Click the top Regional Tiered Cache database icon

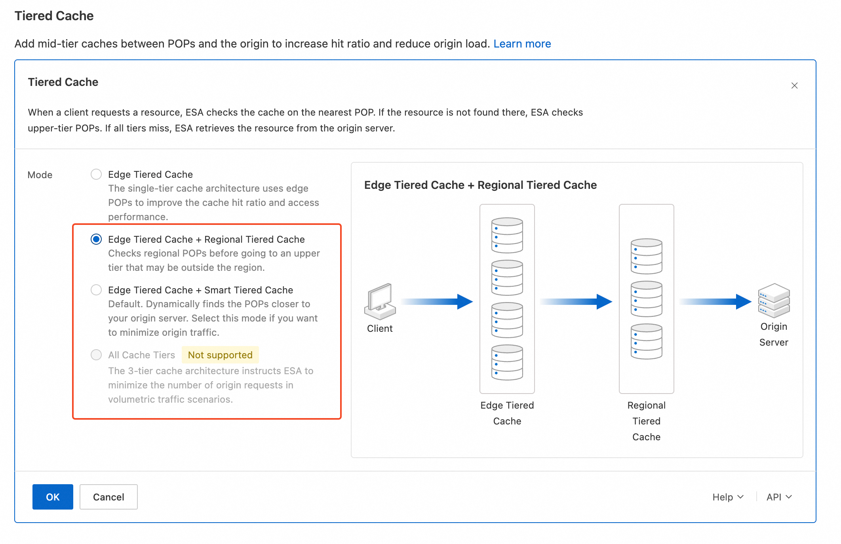coord(646,256)
